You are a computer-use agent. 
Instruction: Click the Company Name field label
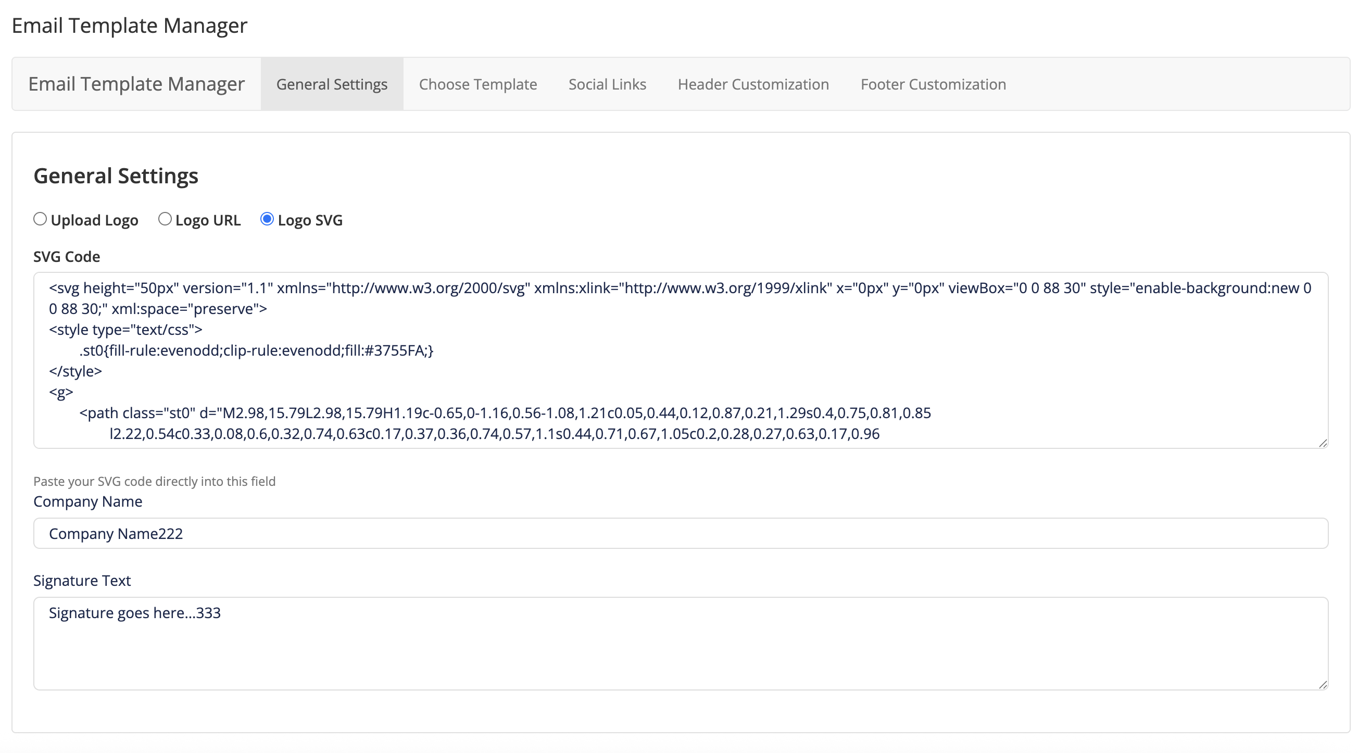click(x=87, y=501)
